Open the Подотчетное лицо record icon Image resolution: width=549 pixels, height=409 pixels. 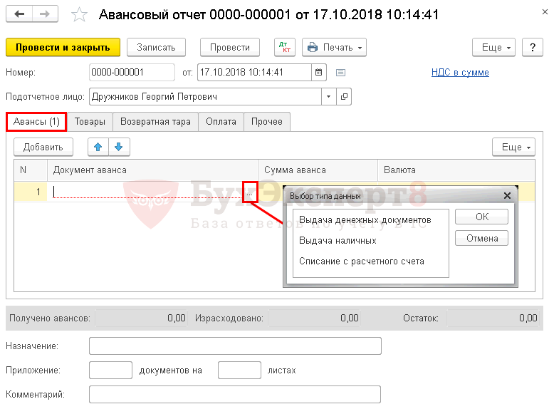[344, 96]
